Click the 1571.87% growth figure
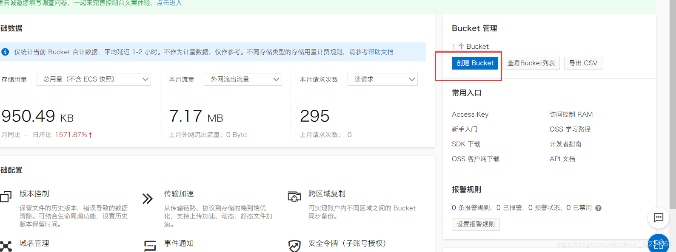This screenshot has height=252, width=676. click(71, 135)
